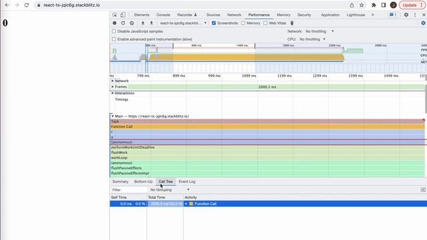427x240 pixels.
Task: Open the Security tab
Action: [304, 15]
